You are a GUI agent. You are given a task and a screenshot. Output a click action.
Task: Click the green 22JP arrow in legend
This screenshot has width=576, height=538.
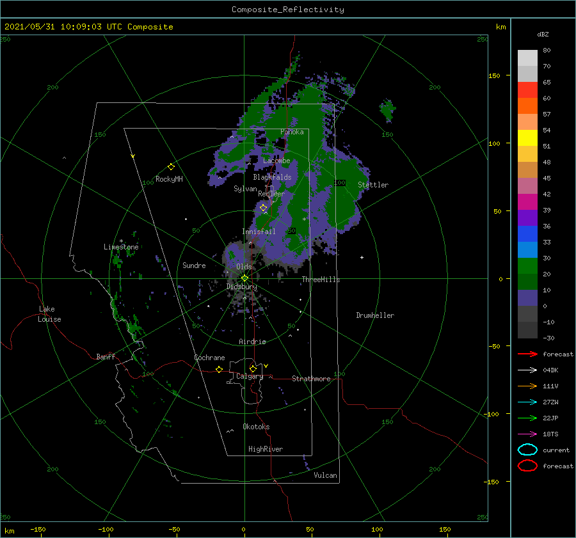tap(527, 418)
